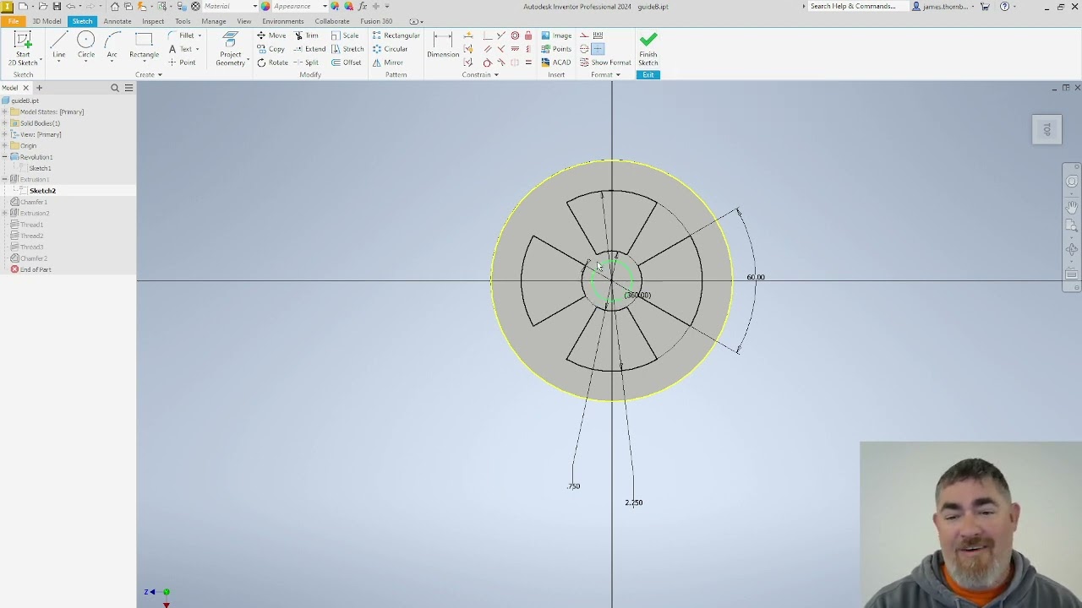
Task: Open the Manage tab
Action: point(213,21)
